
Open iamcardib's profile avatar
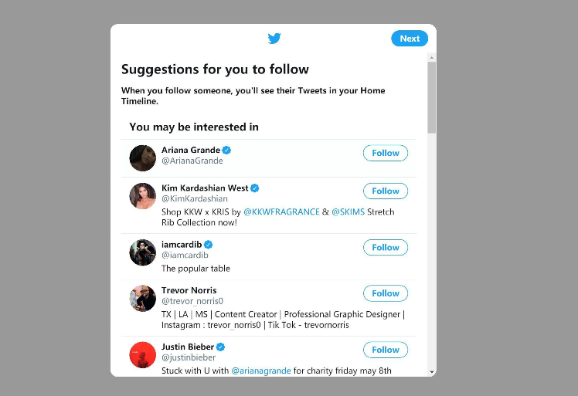point(143,252)
